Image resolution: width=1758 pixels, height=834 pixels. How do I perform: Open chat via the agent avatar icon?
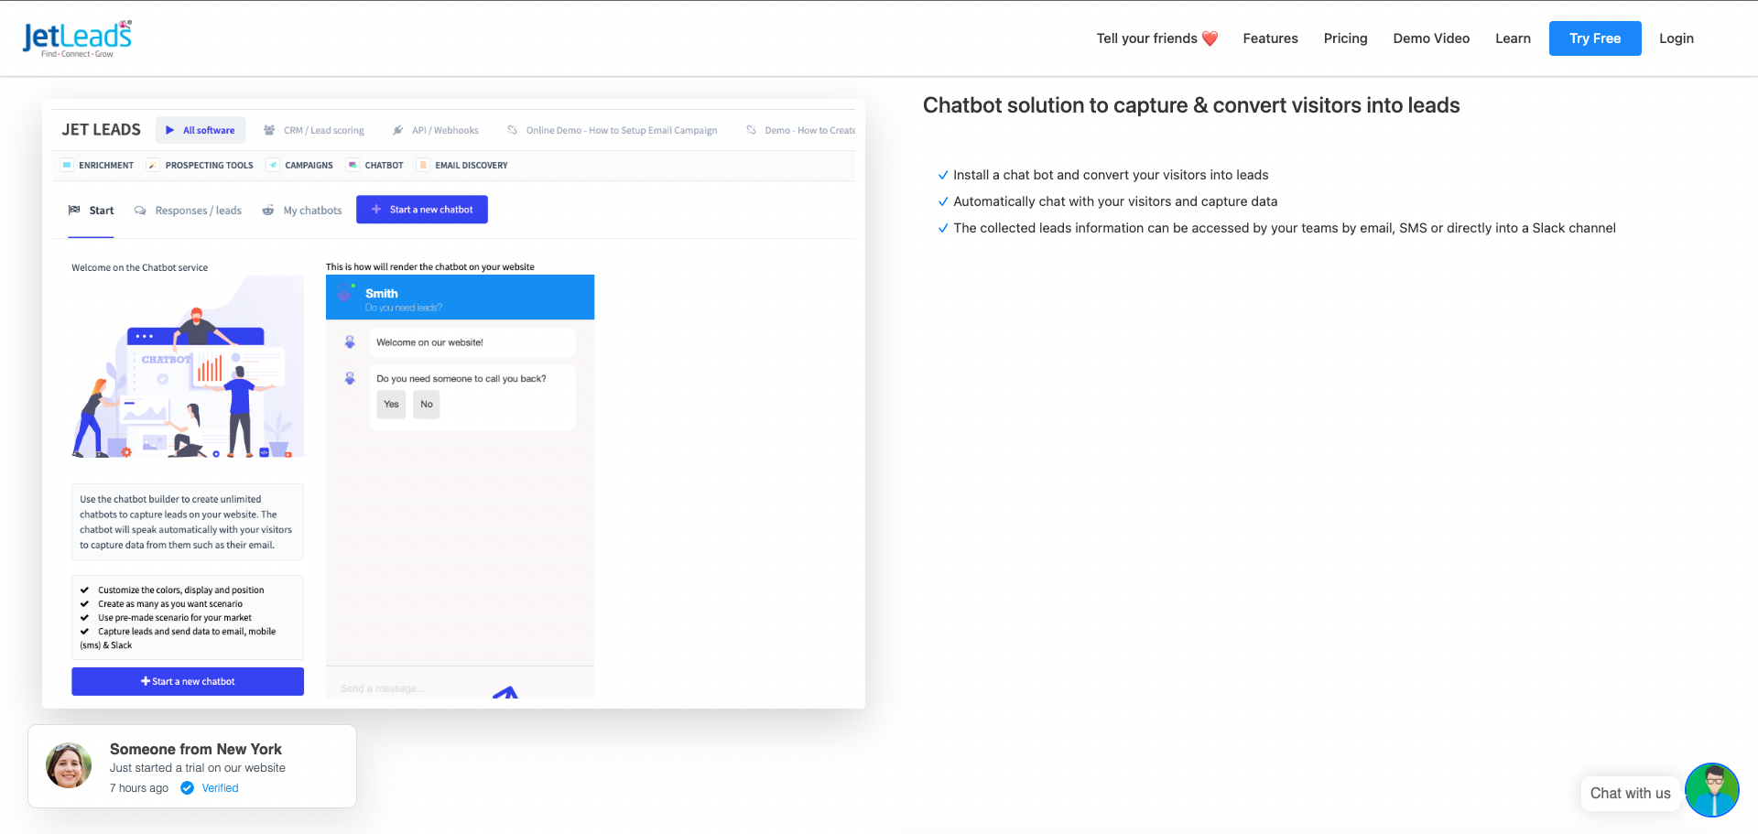pyautogui.click(x=1711, y=790)
